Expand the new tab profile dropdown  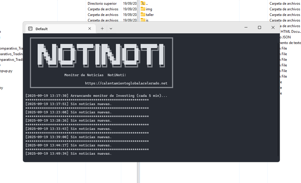[x=111, y=29]
